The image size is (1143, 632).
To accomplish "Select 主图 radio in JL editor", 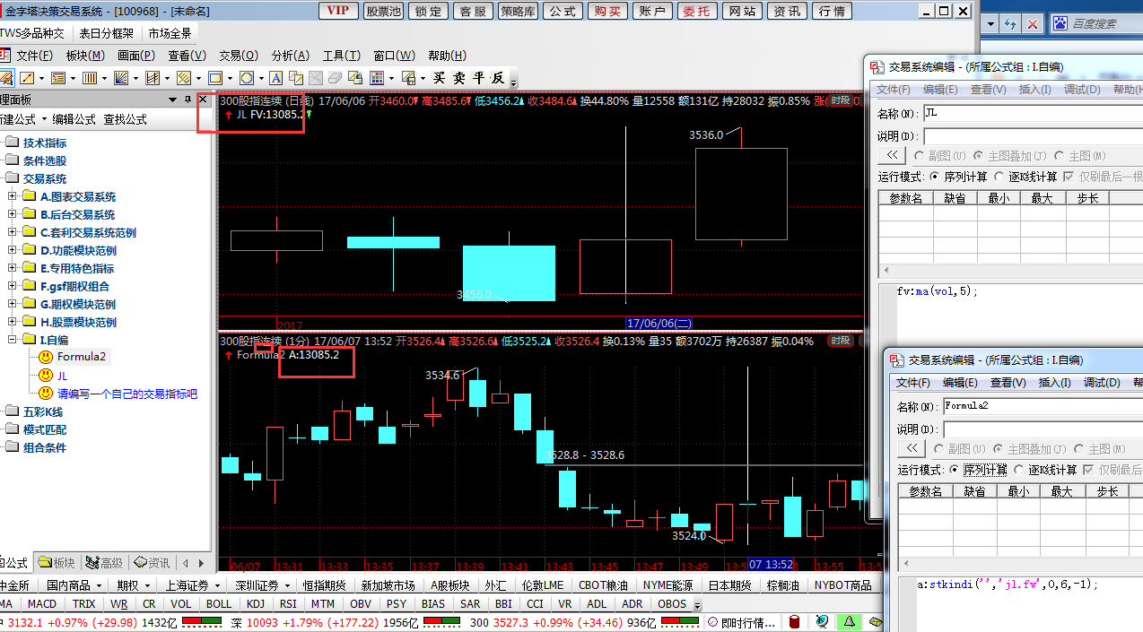I will (x=1059, y=156).
